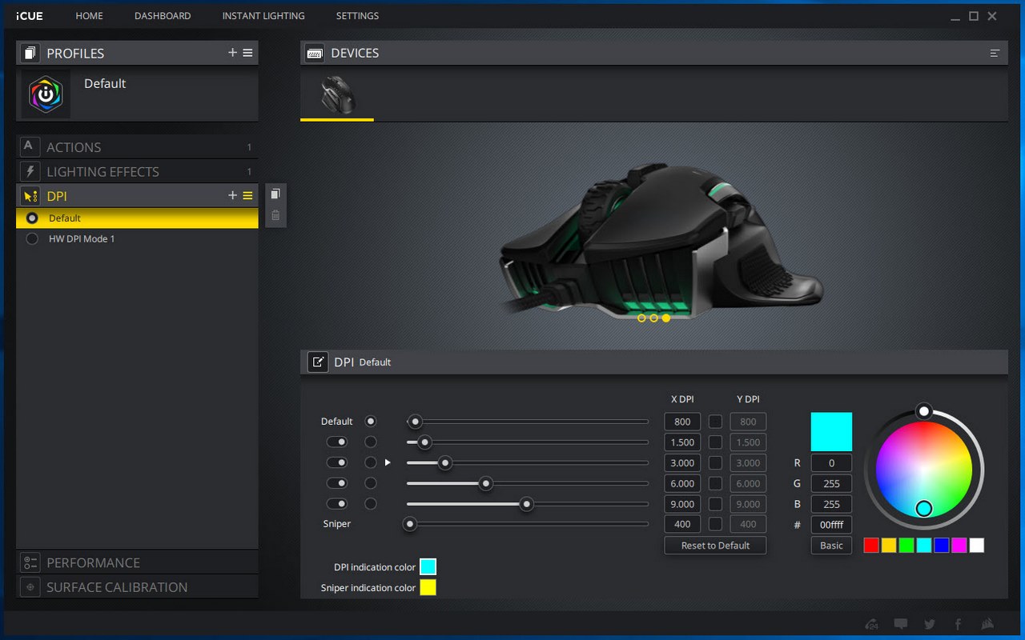Click the Profiles panel header icon
The width and height of the screenshot is (1025, 640).
29,53
